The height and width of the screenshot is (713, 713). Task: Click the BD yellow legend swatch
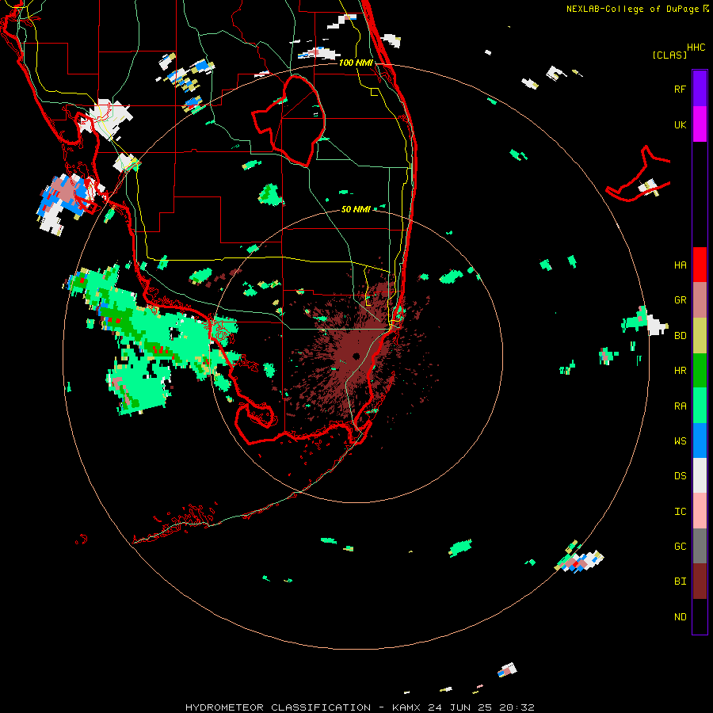(x=700, y=336)
